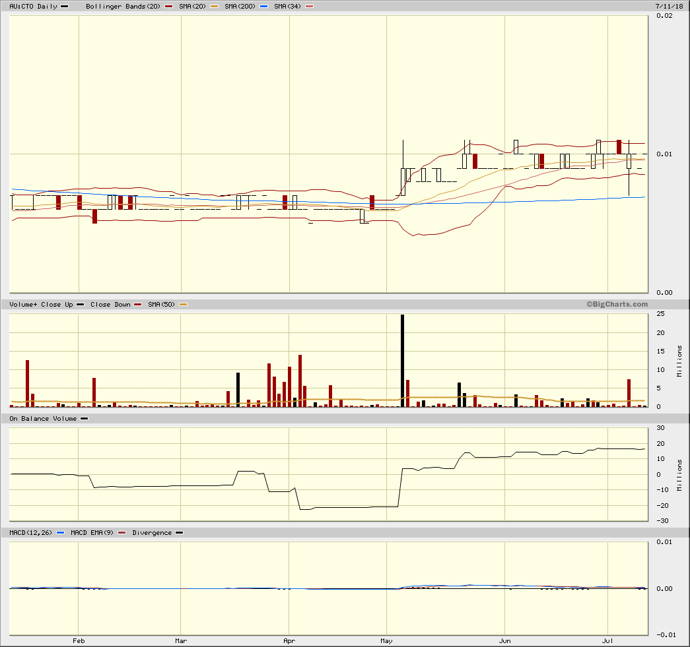Click the 15 volume axis label
Image resolution: width=690 pixels, height=647 pixels.
[660, 351]
